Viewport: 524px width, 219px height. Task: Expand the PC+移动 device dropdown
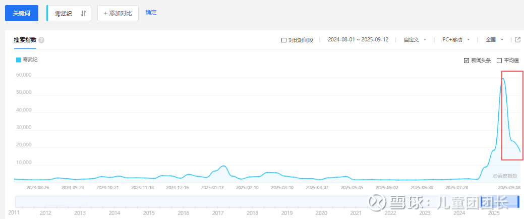(455, 40)
